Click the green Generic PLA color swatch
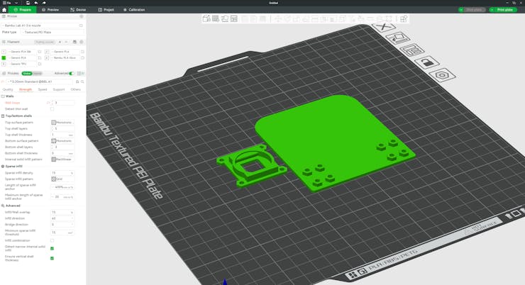This screenshot has width=525, height=285. point(4,58)
